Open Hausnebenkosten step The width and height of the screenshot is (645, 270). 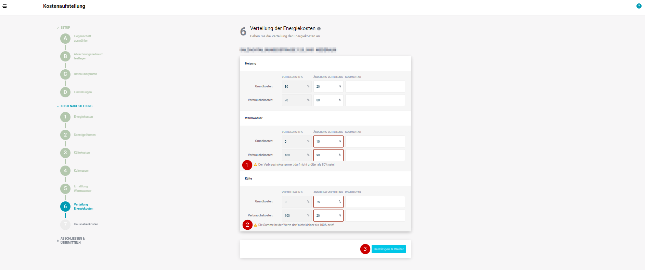tap(86, 224)
